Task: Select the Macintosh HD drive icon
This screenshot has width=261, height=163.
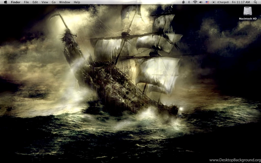Action: [x=247, y=11]
